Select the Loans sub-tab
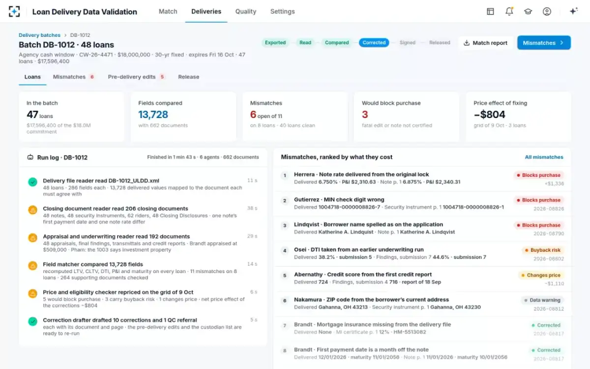Image resolution: width=590 pixels, height=369 pixels. click(32, 77)
